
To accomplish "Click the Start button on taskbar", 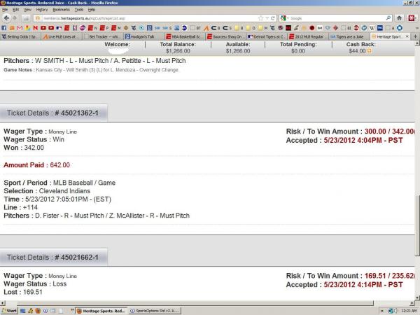I will point(11,310).
